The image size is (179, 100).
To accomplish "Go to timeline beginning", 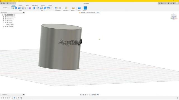I will [x=1, y=98].
